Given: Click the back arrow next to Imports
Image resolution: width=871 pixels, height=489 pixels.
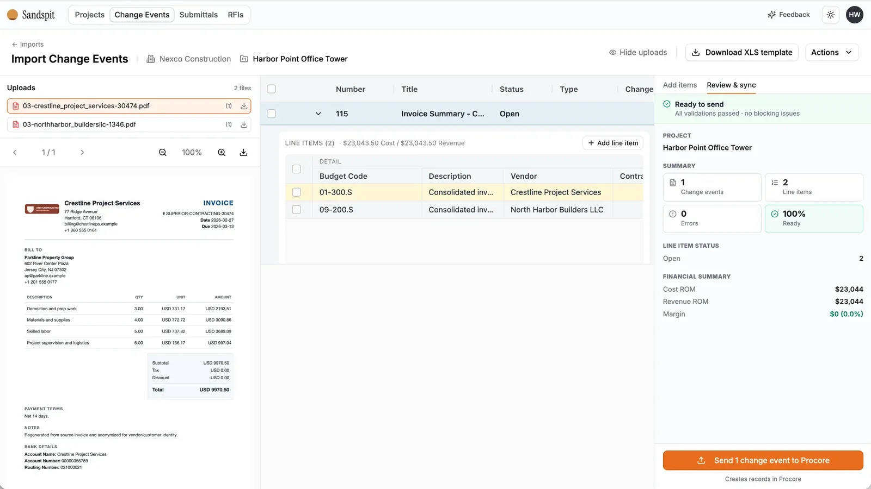Looking at the screenshot, I should click(x=15, y=45).
